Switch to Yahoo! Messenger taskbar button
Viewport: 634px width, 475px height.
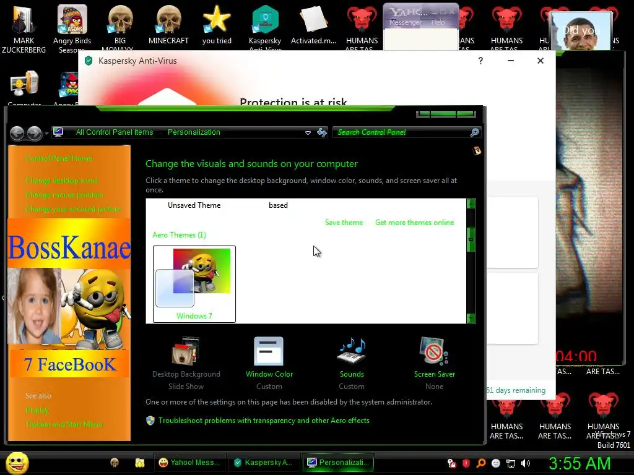189,463
